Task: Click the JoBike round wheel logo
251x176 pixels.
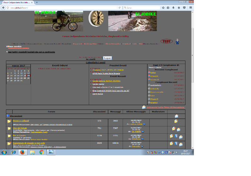Action: point(96,19)
